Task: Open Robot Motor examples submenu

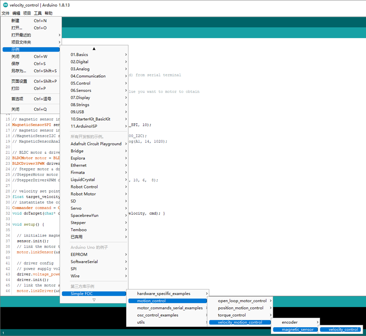Action: tap(94, 194)
